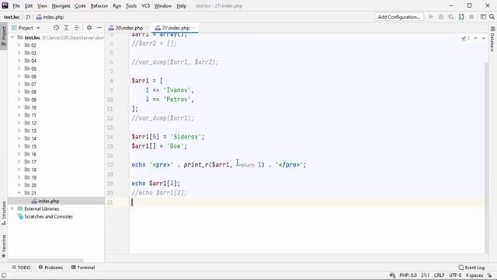Close the 20\index.php tab
Screen dimensions: 497x280
(147, 28)
